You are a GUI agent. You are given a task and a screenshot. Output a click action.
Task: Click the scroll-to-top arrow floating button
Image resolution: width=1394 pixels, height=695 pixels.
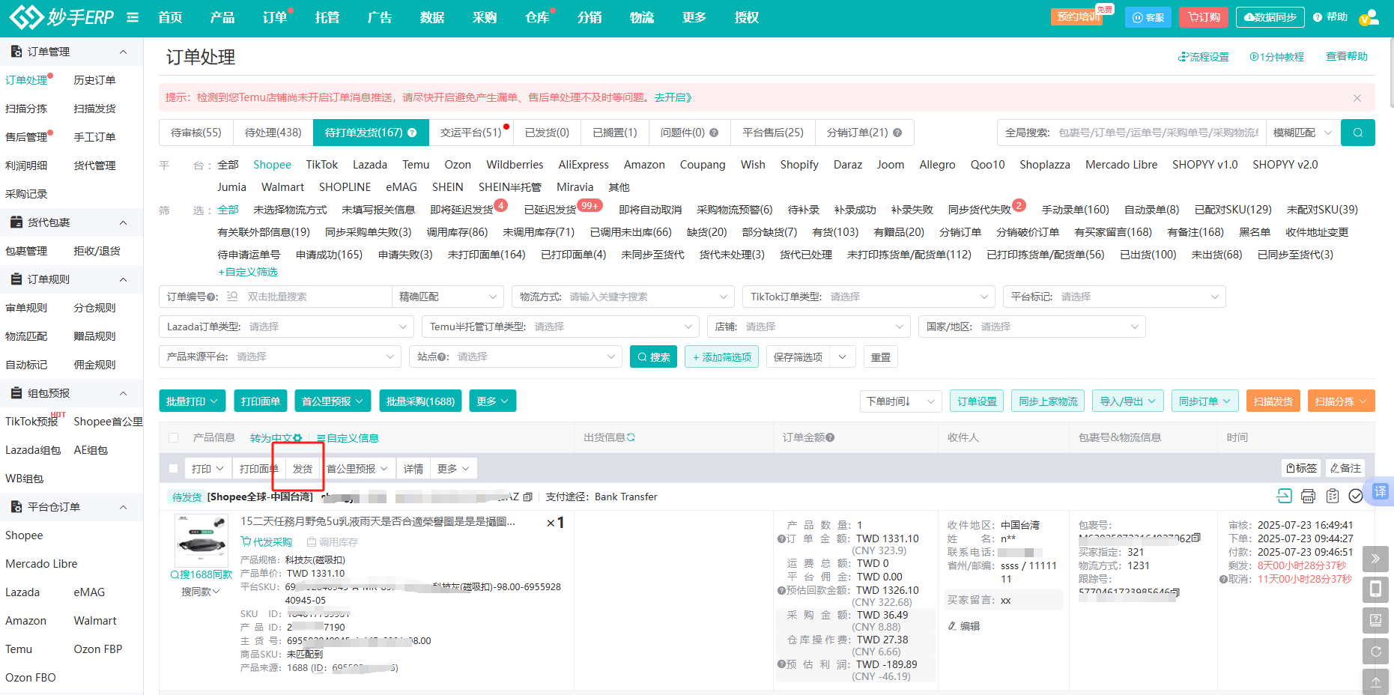coord(1375,682)
